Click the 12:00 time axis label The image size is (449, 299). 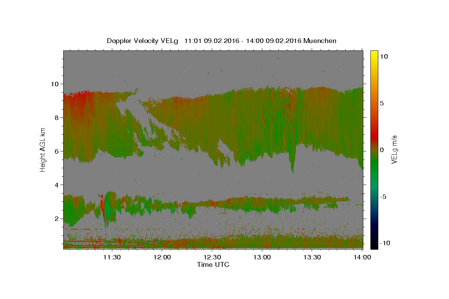(162, 257)
